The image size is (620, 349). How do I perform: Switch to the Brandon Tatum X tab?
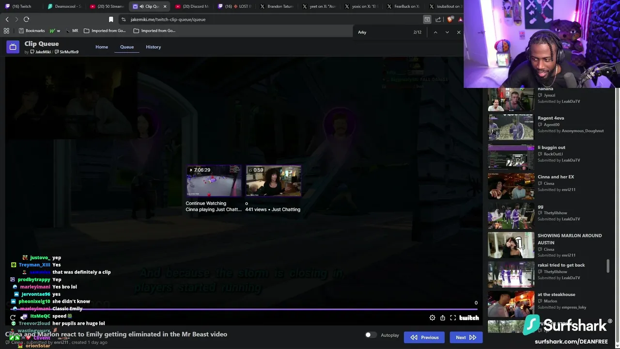(x=278, y=6)
